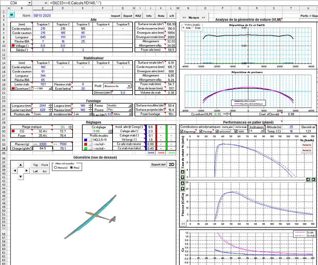Rotate the geometry view downward with the down arrow

point(20,176)
